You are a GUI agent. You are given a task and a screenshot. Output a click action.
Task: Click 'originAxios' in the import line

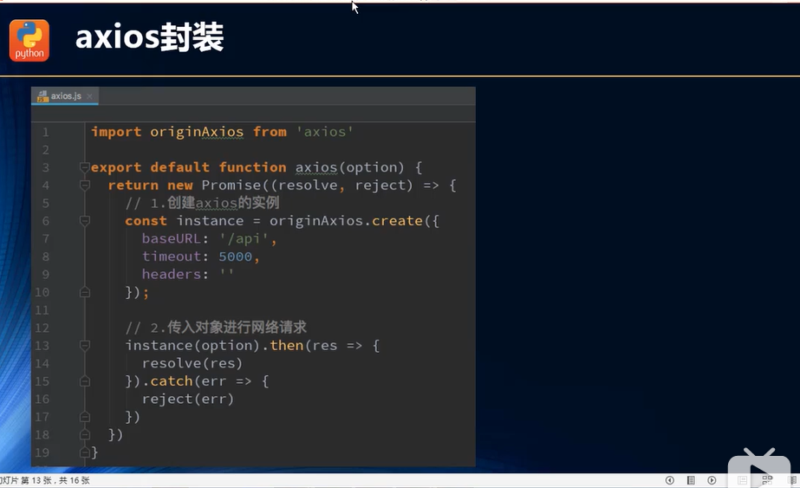[x=197, y=132]
